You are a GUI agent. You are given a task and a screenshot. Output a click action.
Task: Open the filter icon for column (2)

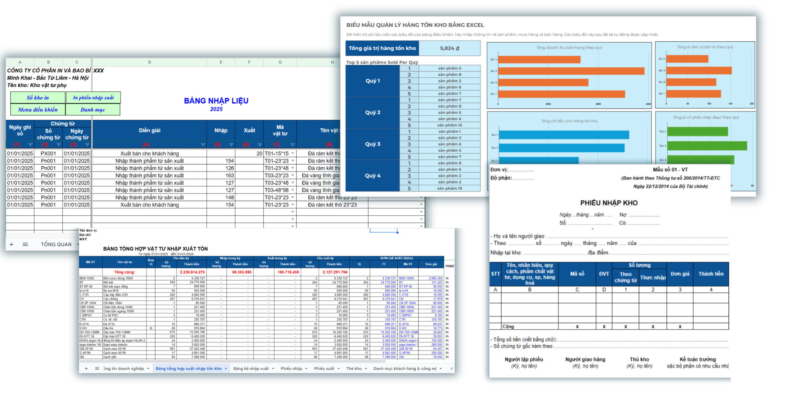[58, 145]
